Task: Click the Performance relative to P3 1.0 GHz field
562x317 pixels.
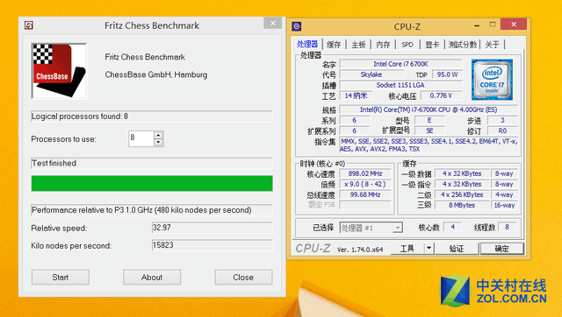Action: coord(152,210)
